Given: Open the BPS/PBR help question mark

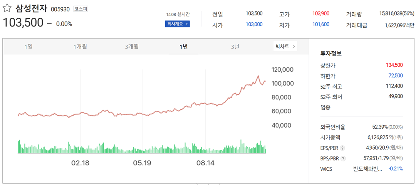Looking at the screenshot, I should (343, 159).
